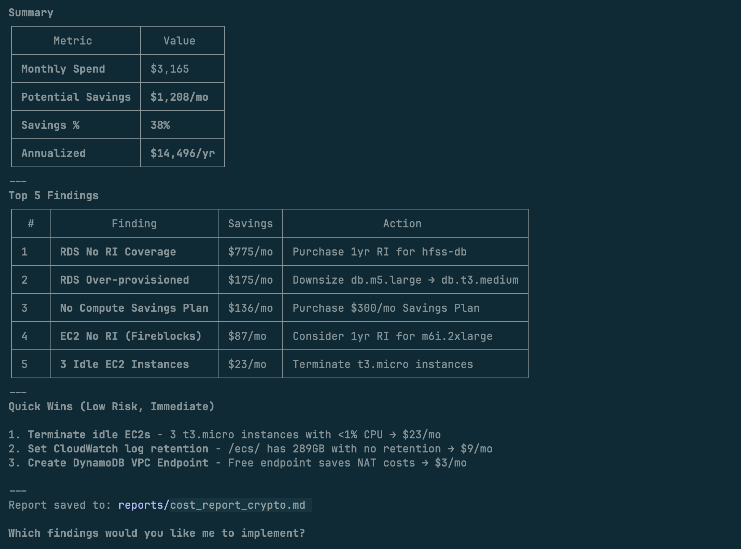Click the Annualized $14,496/yr cell

[x=182, y=153]
